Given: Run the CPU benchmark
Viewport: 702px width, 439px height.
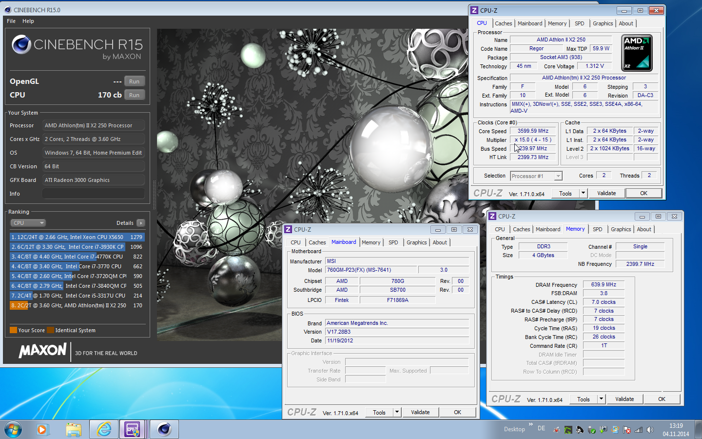Looking at the screenshot, I should click(135, 95).
